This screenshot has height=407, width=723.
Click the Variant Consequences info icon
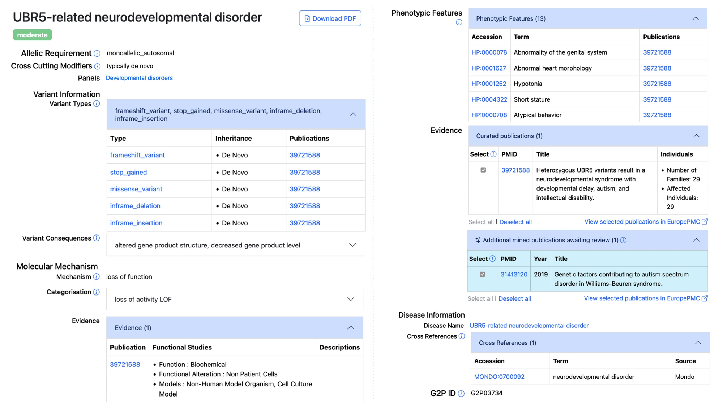(97, 238)
